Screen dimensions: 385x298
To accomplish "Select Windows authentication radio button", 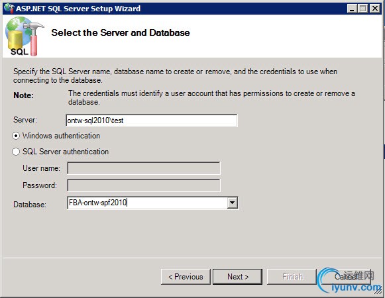I will click(x=16, y=136).
